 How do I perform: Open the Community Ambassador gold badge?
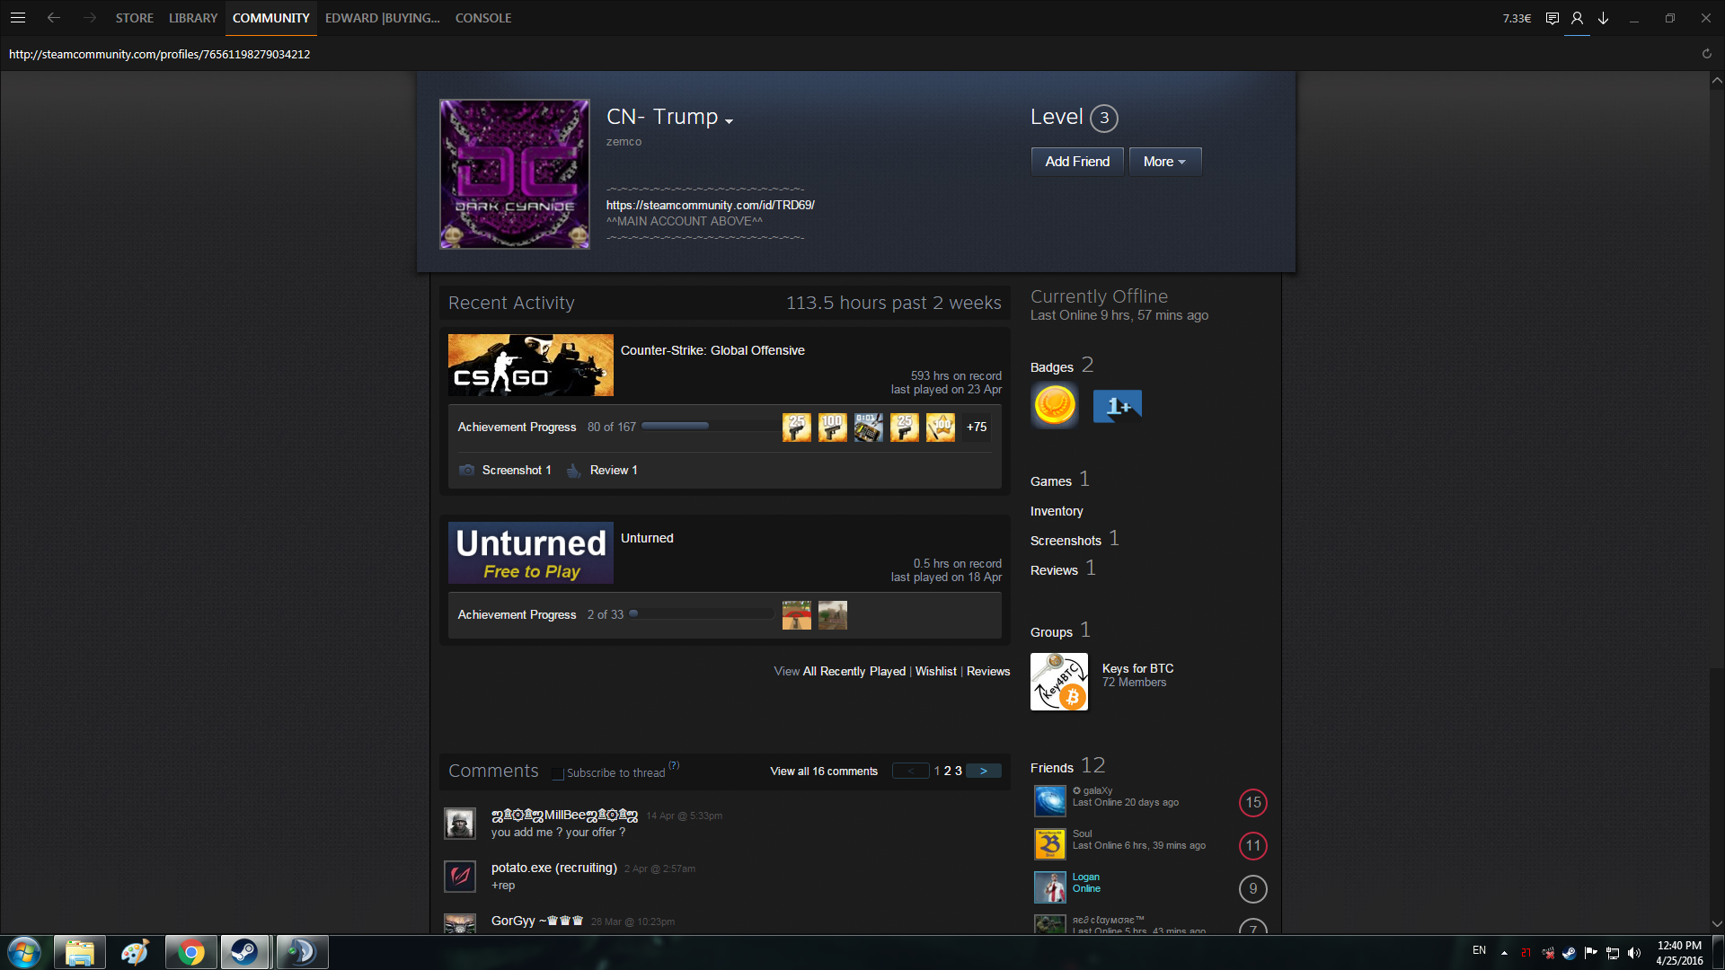pyautogui.click(x=1055, y=406)
